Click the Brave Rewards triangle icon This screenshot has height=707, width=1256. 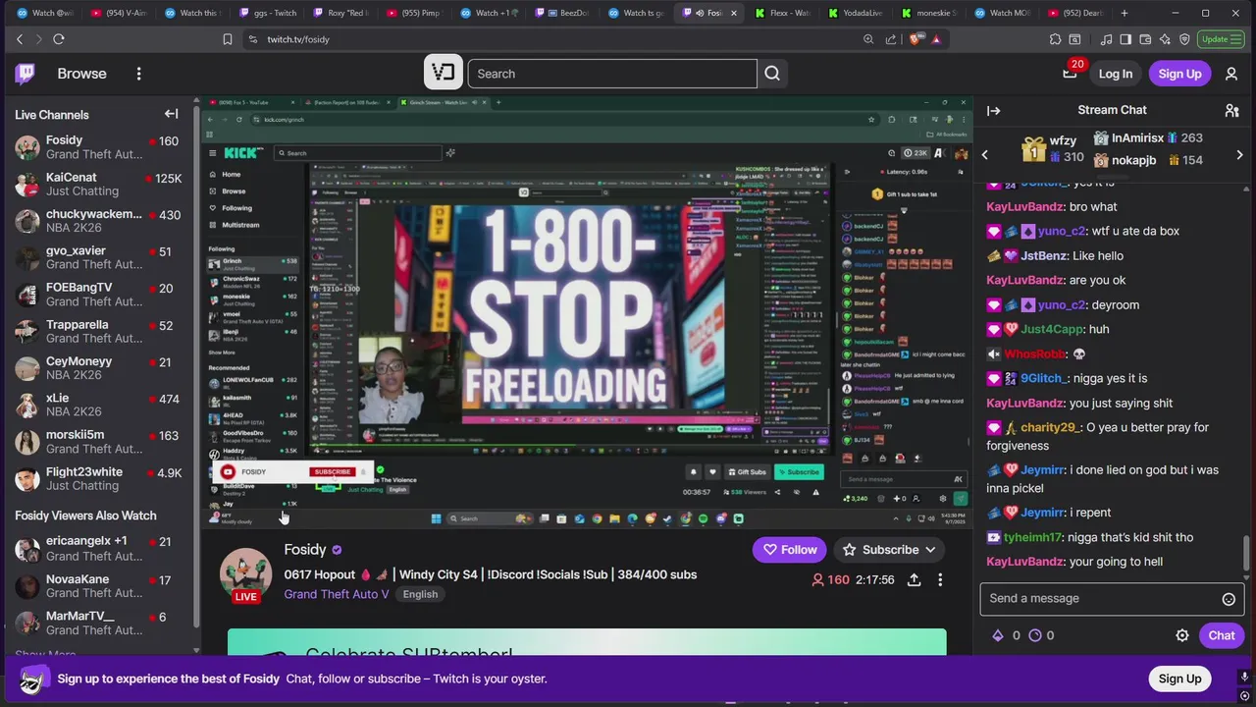[936, 39]
